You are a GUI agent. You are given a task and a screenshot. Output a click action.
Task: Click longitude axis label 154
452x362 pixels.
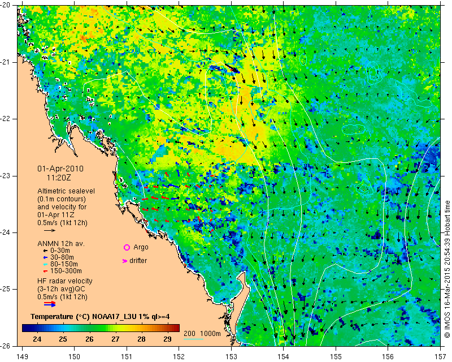(x=284, y=357)
